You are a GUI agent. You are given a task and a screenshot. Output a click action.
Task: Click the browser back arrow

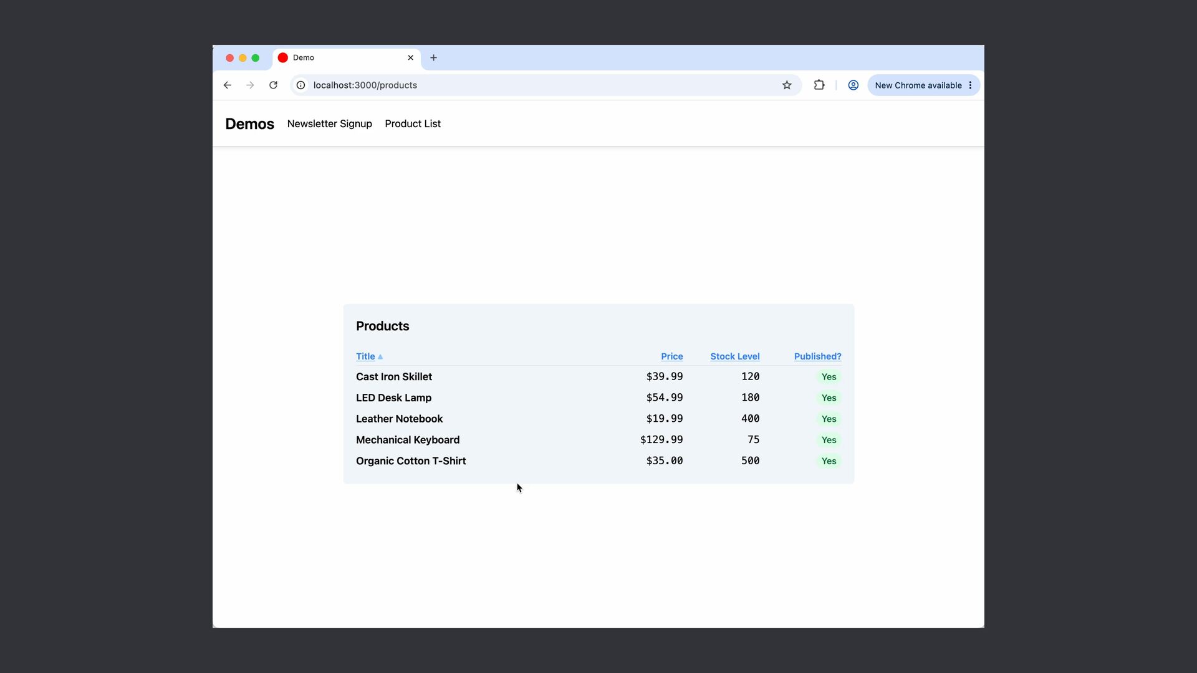coord(227,85)
